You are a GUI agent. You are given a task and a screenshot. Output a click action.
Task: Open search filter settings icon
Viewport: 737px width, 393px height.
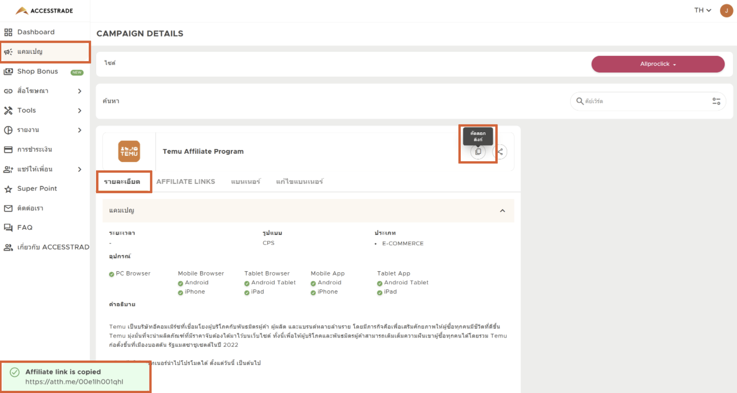(x=716, y=101)
